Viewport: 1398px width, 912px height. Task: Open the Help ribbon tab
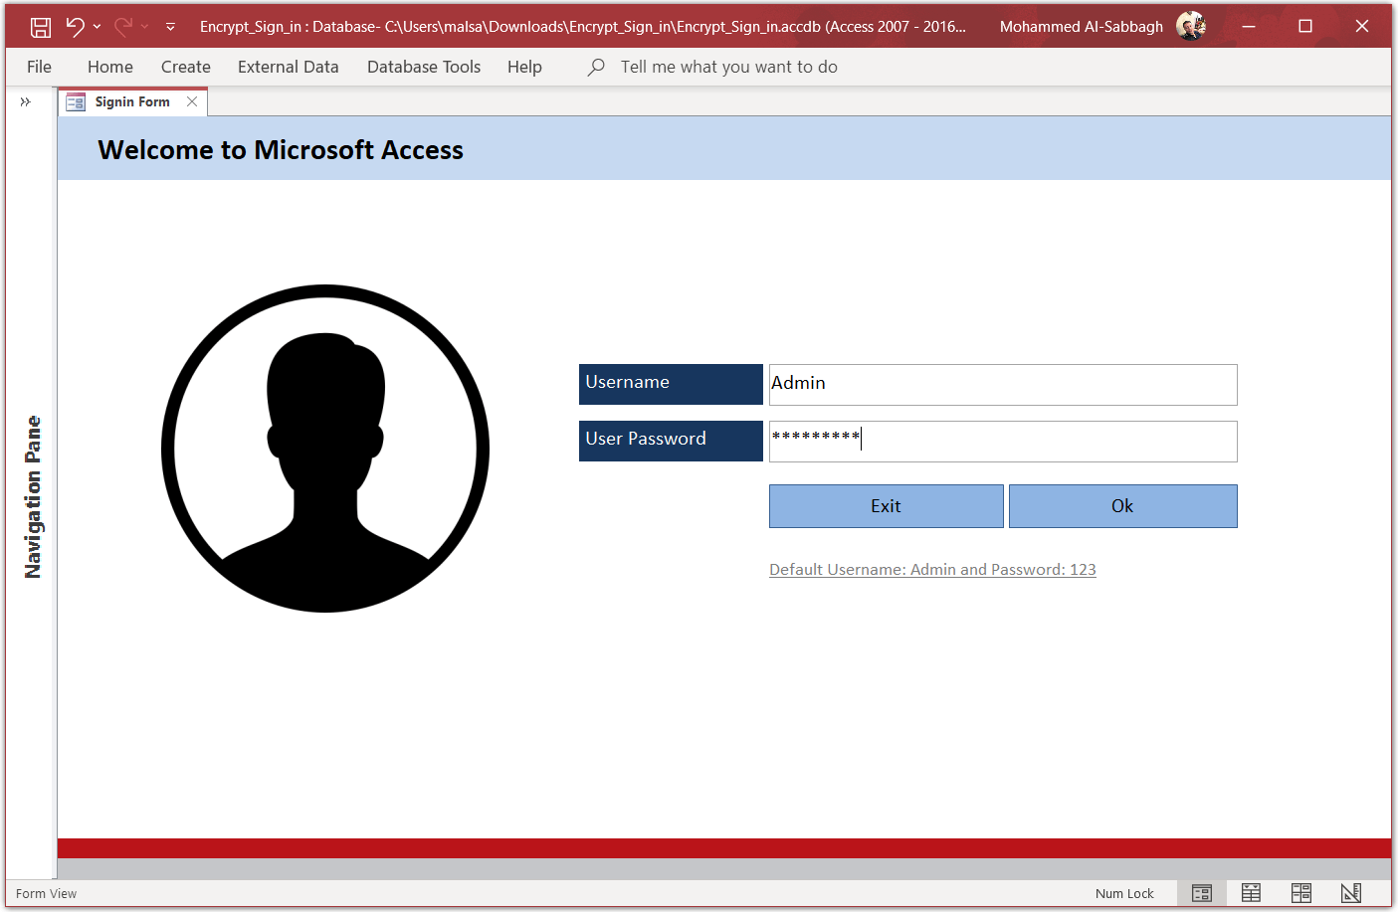click(x=524, y=67)
